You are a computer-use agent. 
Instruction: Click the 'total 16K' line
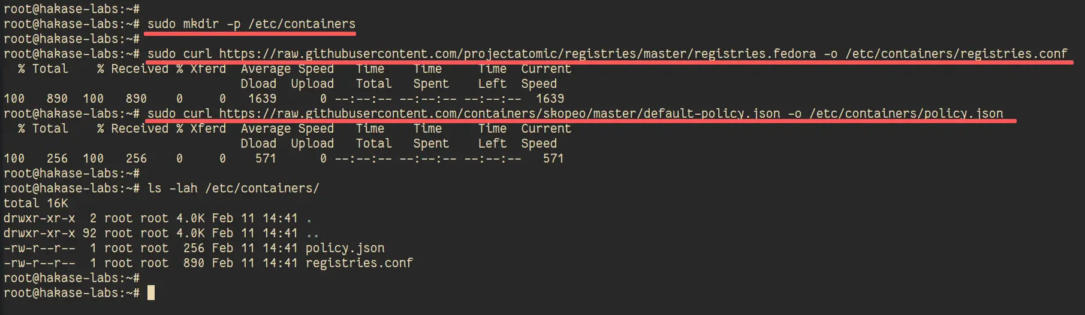point(36,203)
